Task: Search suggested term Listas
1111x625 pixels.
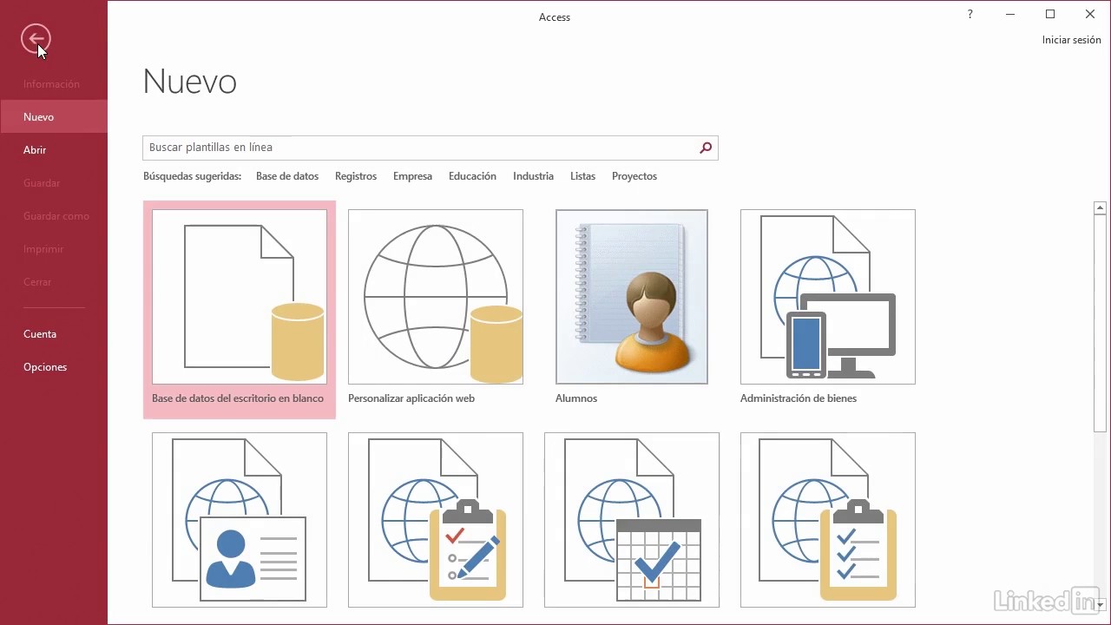Action: 582,176
